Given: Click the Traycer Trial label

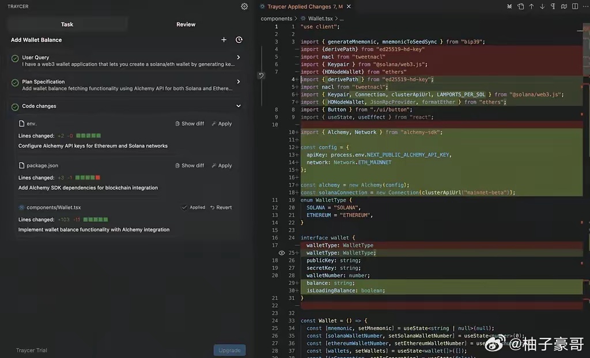Looking at the screenshot, I should tap(32, 350).
